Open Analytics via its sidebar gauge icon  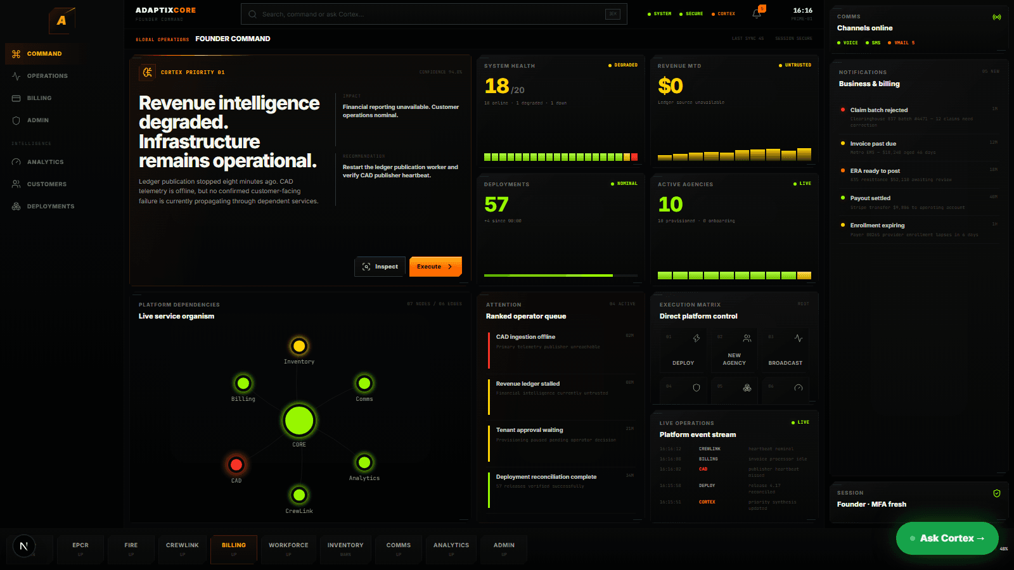(x=16, y=162)
